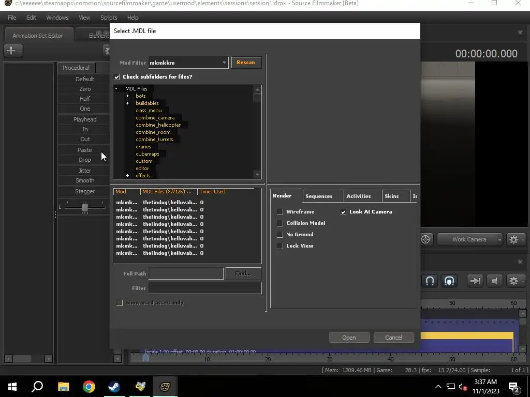
Task: Click the Find... button
Action: click(x=243, y=273)
